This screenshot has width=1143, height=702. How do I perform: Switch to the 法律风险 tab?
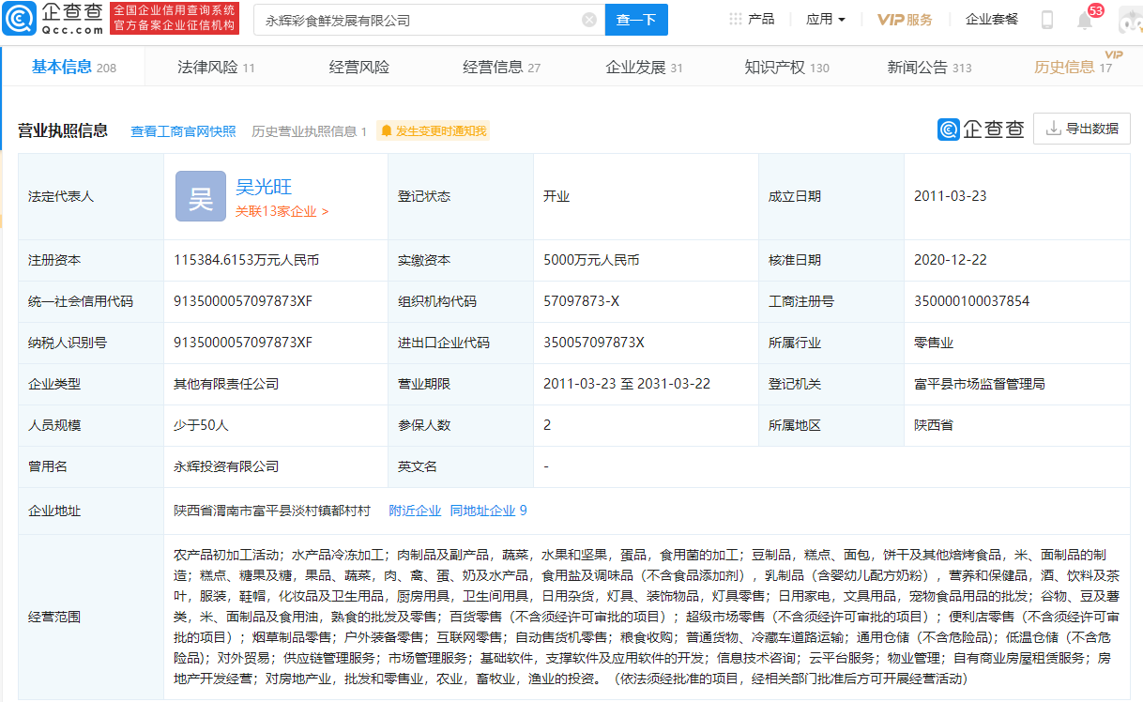point(216,68)
